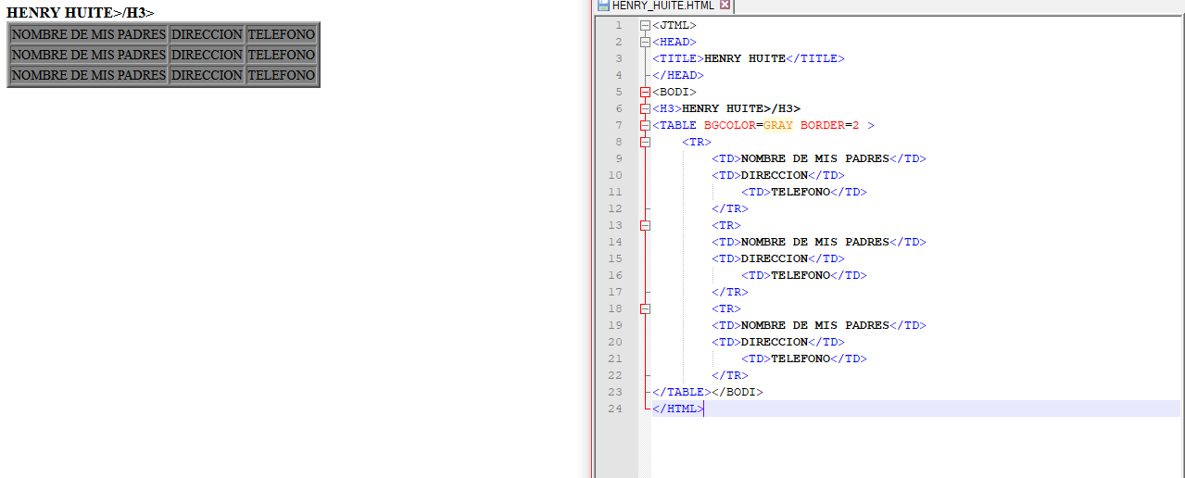This screenshot has height=478, width=1185.
Task: Click the DIRECCION code on line 20
Action: point(778,342)
